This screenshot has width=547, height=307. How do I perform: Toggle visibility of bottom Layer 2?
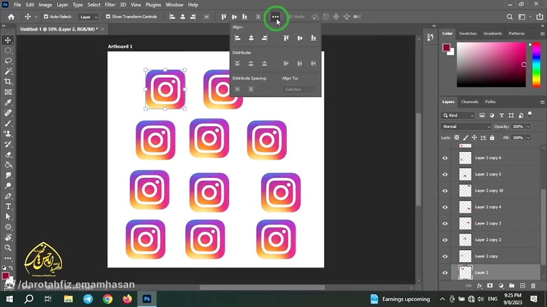coord(445,272)
